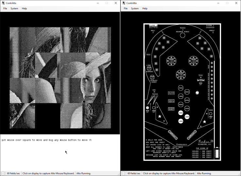The width and height of the screenshot is (241, 176).
Task: Click the ball plunger spring
Action: (217, 154)
